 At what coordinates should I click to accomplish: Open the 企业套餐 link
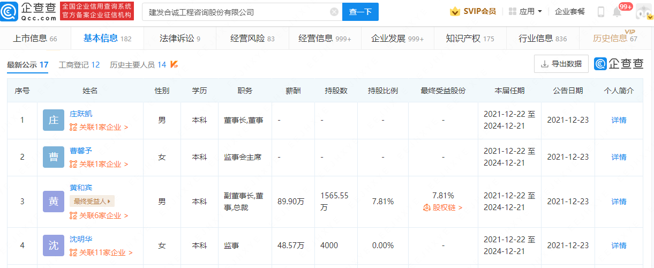coord(570,11)
